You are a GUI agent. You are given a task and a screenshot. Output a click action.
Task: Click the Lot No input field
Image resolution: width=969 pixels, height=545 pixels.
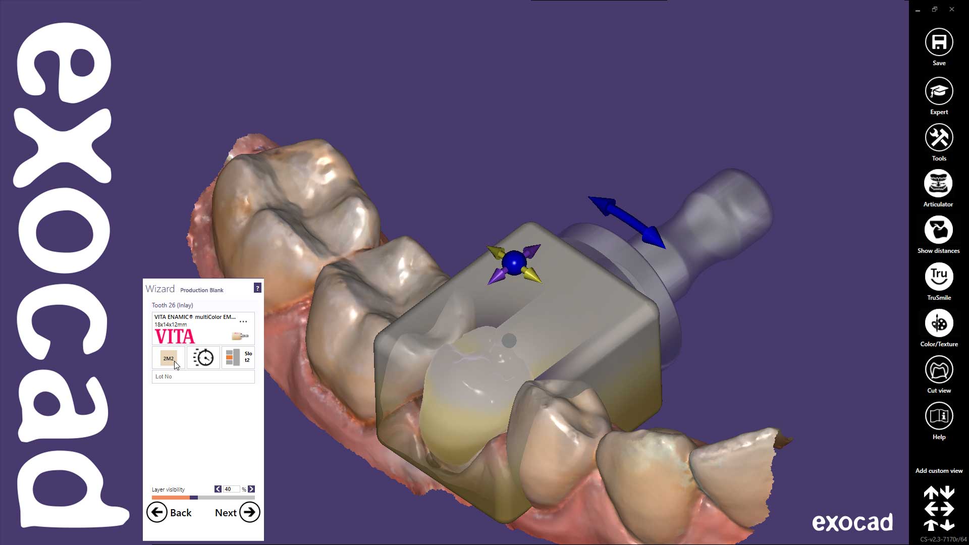[203, 376]
